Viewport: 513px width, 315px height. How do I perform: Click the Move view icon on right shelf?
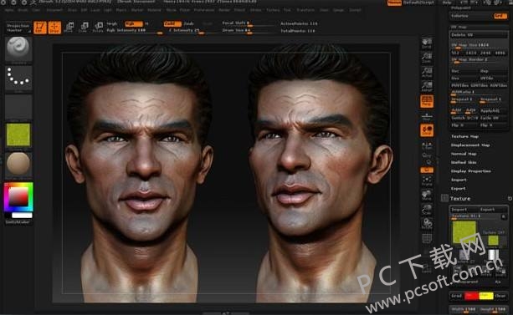coord(427,196)
